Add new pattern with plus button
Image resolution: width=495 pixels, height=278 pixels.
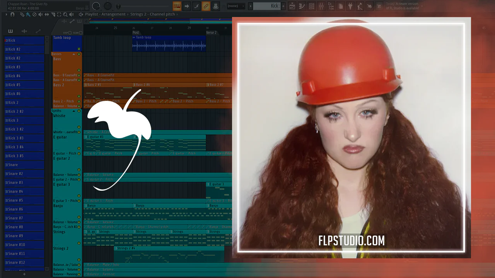click(x=284, y=6)
